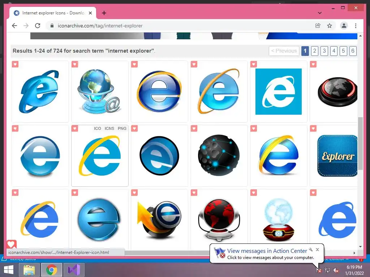The height and width of the screenshot is (277, 370).
Task: Go forward with the browser arrow
Action: [x=26, y=26]
